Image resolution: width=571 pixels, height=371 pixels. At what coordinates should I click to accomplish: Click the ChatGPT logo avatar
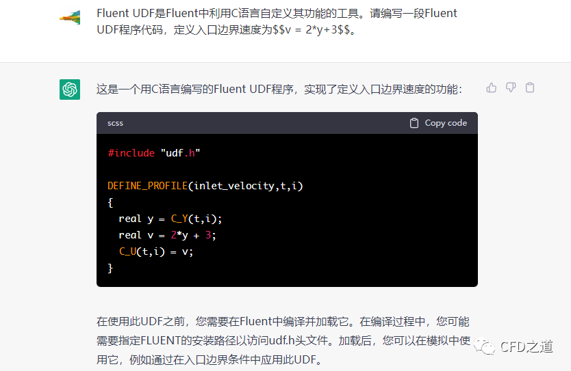70,90
